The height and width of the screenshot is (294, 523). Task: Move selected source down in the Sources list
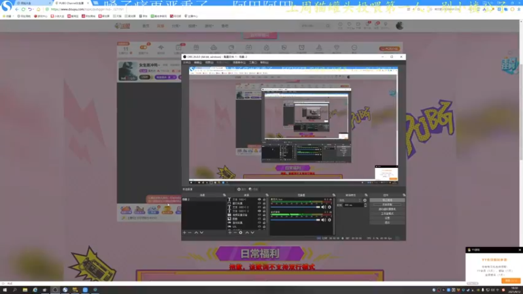252,233
